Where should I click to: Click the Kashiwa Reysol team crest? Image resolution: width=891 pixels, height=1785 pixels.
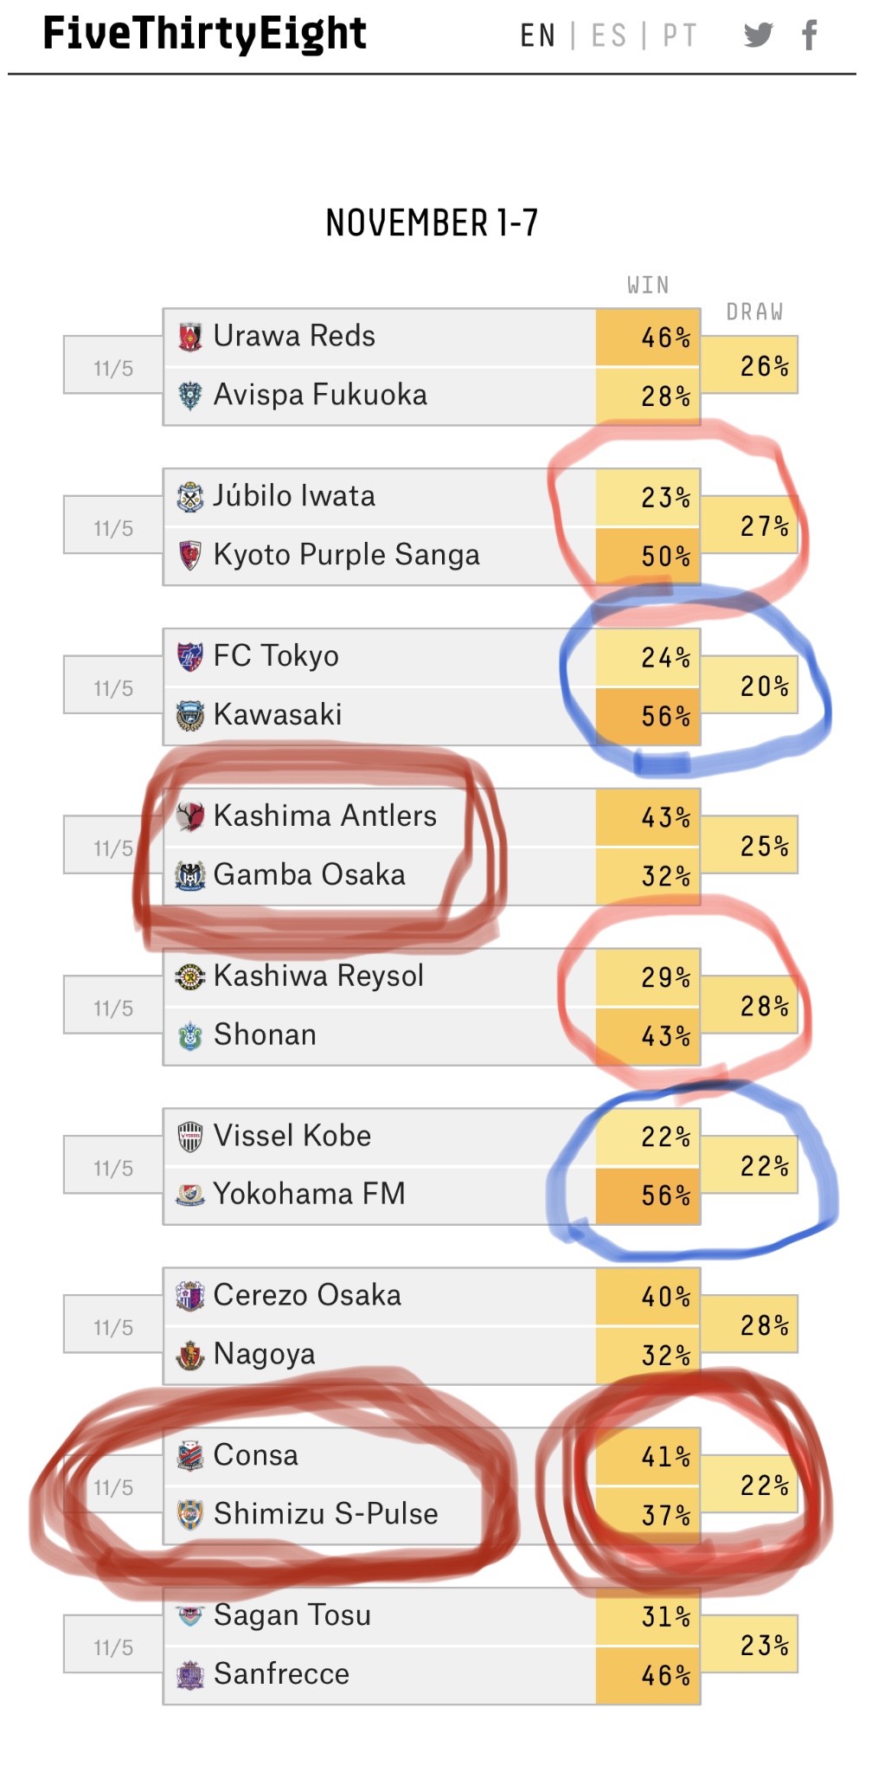coord(190,976)
